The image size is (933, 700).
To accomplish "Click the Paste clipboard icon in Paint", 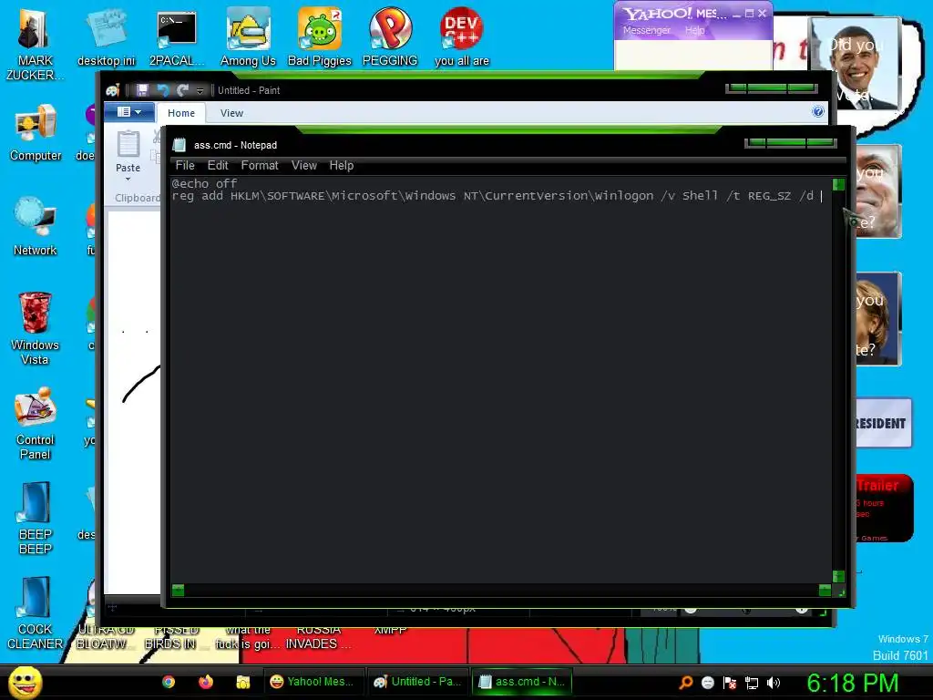I will click(128, 145).
